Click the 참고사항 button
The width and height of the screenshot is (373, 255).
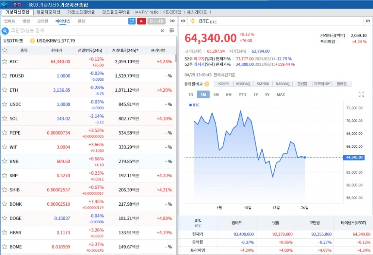click(157, 21)
